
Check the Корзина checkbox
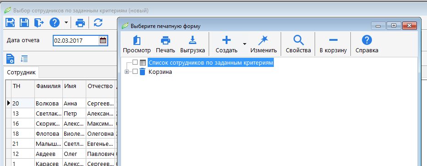[135, 72]
